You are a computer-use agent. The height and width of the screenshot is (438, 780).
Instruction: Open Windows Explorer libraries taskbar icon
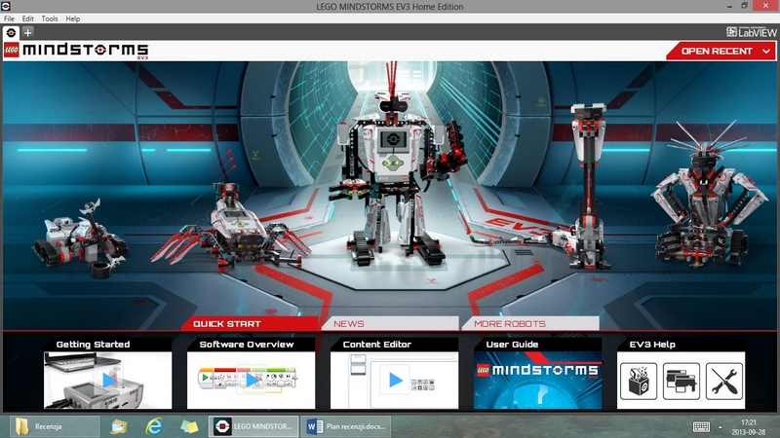tap(118, 426)
